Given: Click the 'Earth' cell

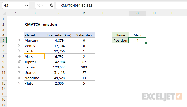Looking at the screenshot, I should (x=34, y=51).
